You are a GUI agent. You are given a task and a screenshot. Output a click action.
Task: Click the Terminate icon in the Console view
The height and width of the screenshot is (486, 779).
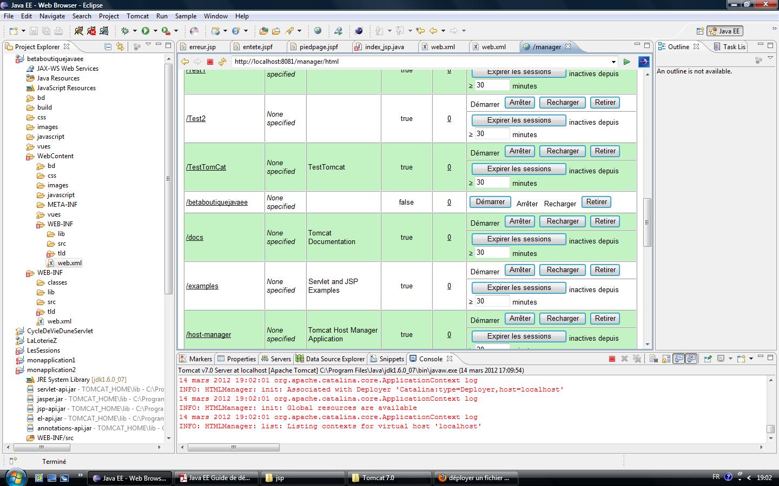point(612,359)
